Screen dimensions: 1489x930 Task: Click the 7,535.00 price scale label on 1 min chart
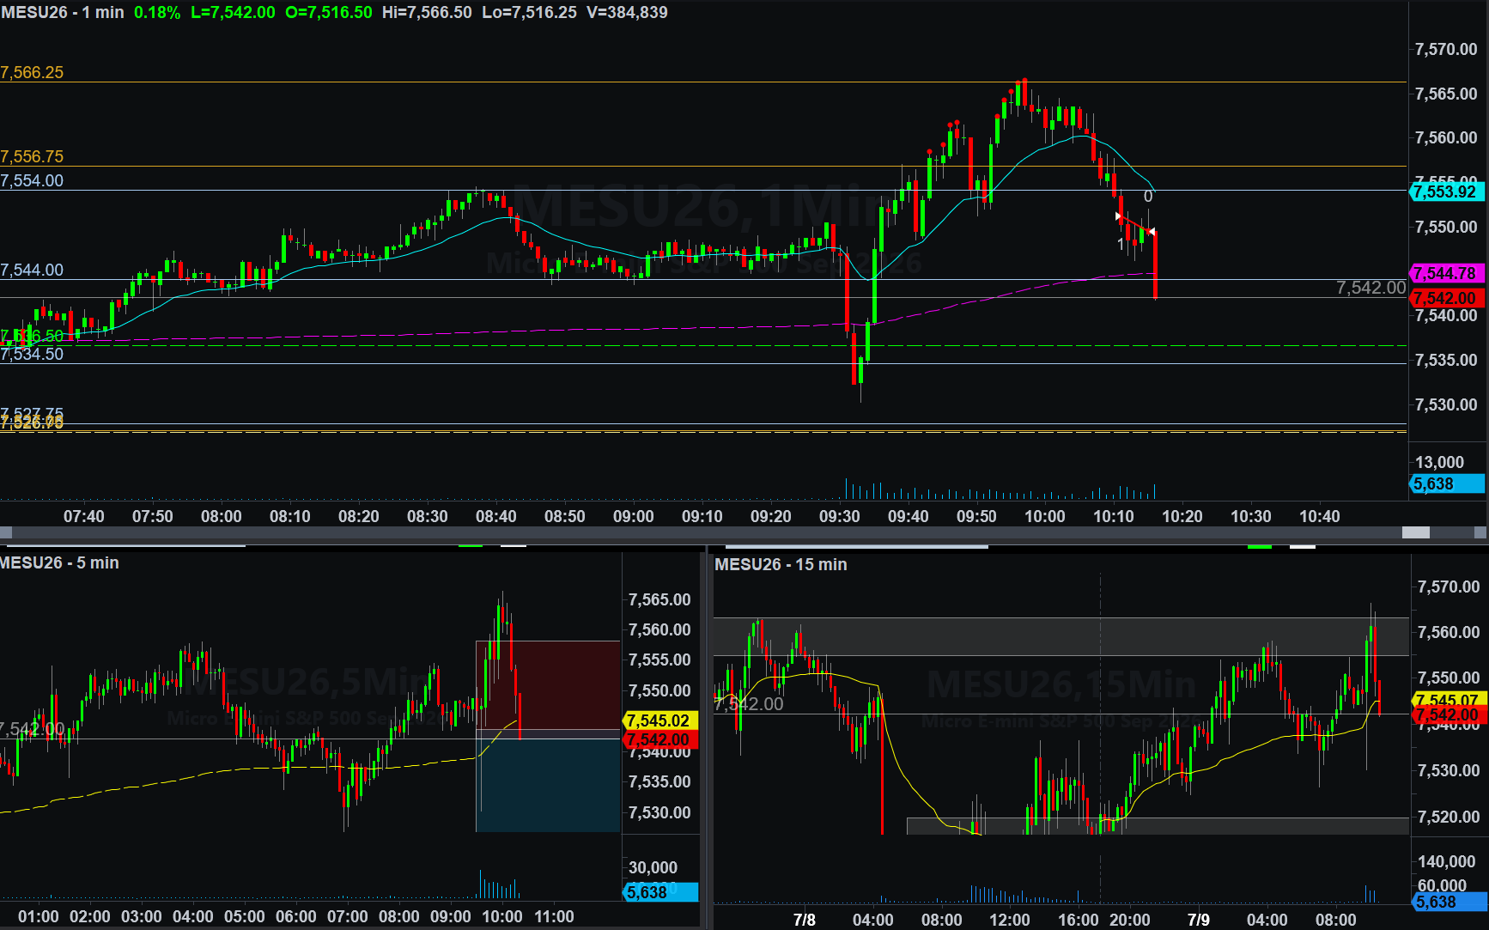1446,360
